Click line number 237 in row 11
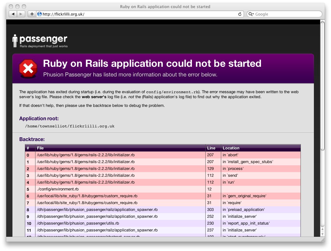Screen dimensions: 331x251 [211, 230]
